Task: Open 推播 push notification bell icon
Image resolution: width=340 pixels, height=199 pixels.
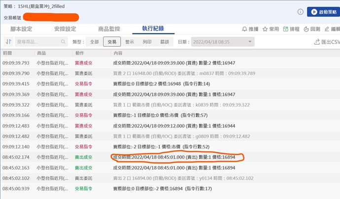Action: pyautogui.click(x=245, y=29)
